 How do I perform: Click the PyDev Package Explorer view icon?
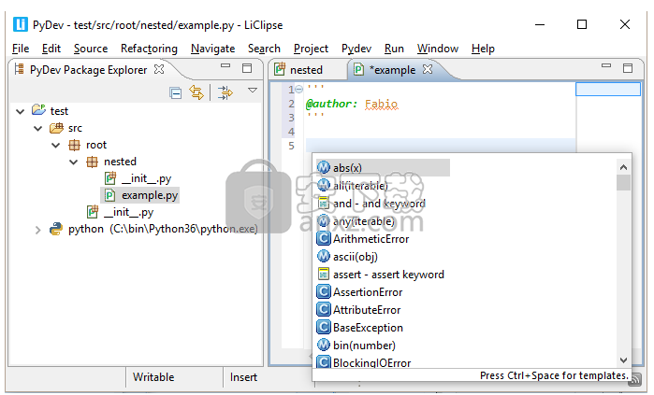[19, 69]
